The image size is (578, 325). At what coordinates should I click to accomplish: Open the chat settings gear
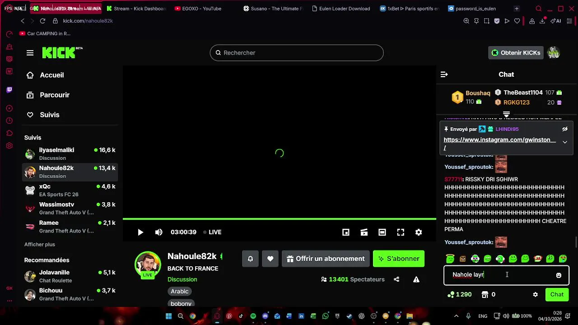coord(535,294)
